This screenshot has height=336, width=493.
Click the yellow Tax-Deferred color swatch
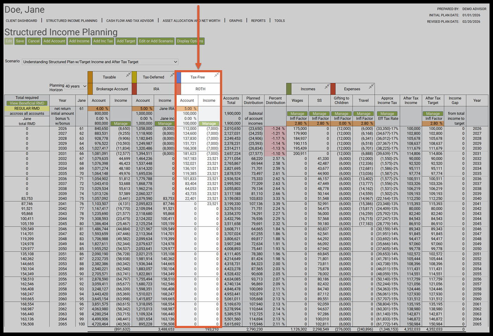pos(134,77)
